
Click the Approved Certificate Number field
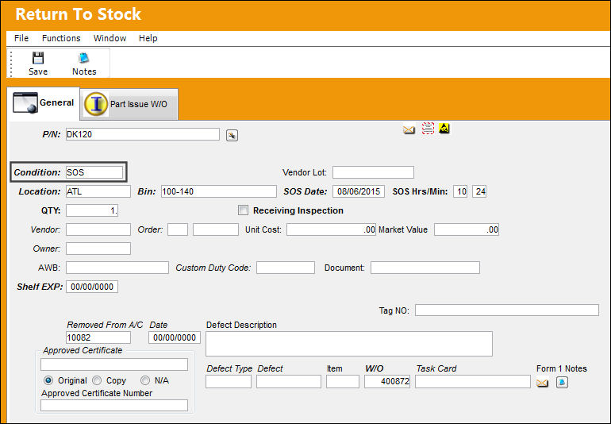[x=114, y=406]
